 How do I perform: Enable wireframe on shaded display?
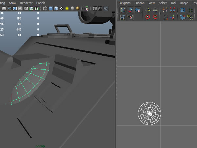(x=56, y=8)
